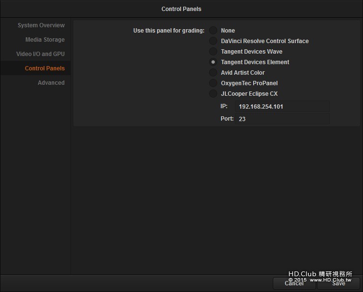Image resolution: width=363 pixels, height=292 pixels.
Task: Save the control panel settings
Action: [339, 283]
